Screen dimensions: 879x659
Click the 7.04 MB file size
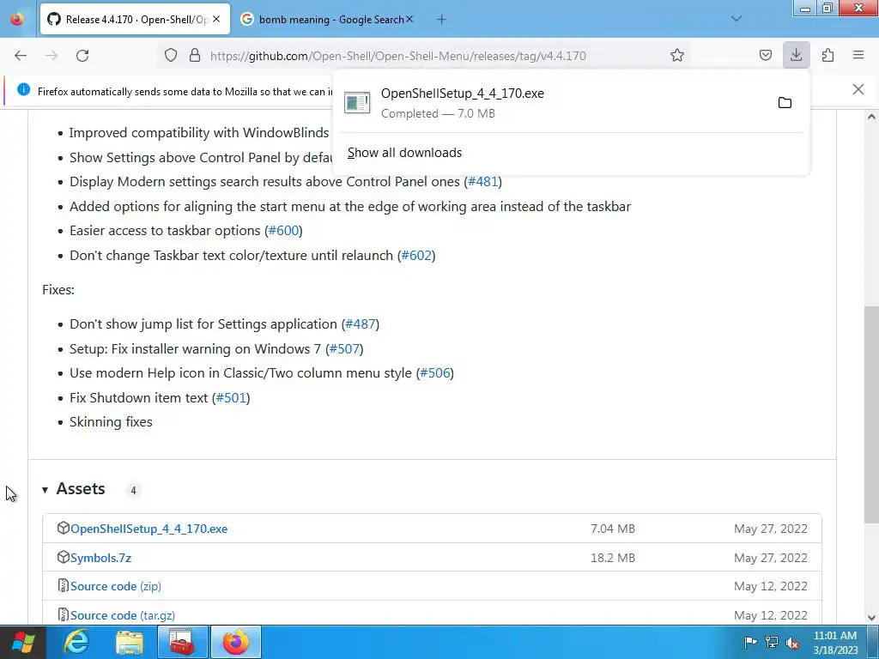pos(613,529)
